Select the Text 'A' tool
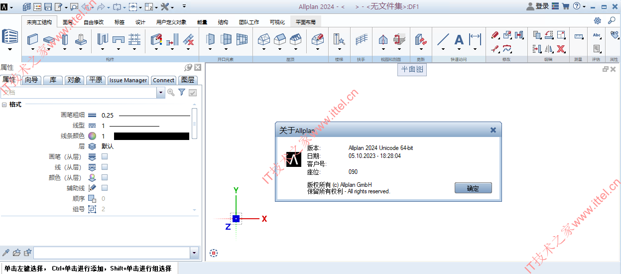 coord(459,39)
